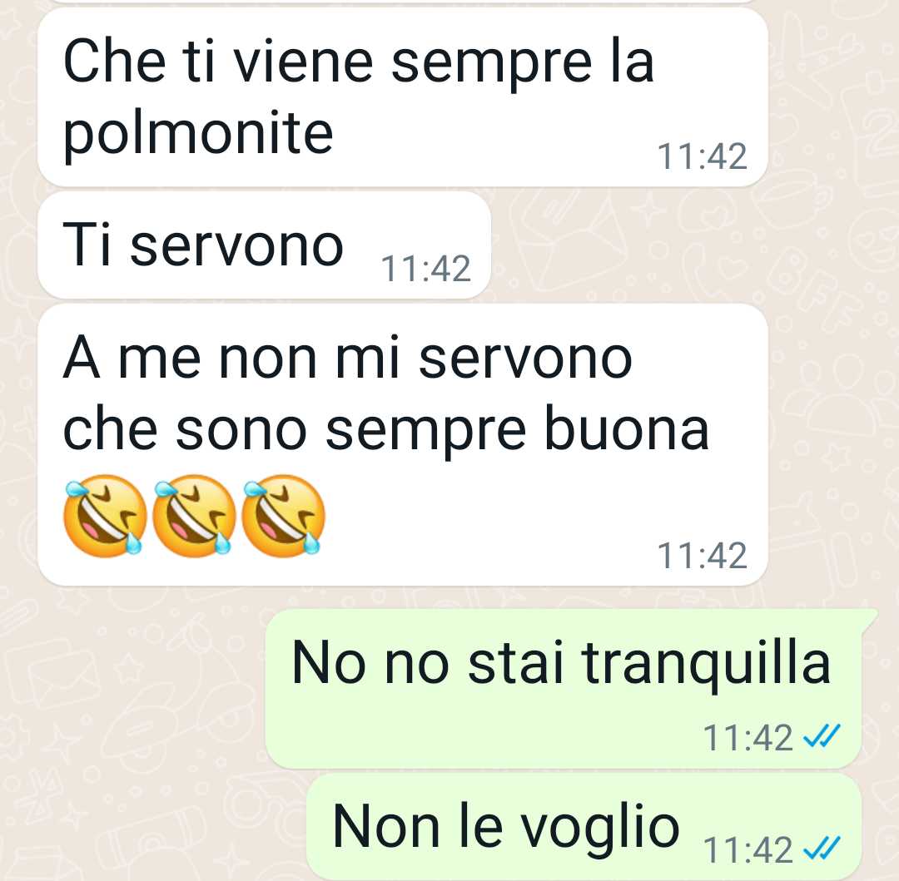The height and width of the screenshot is (881, 899).
Task: Click timestamp 11:42 beside 'Ti servono'
Action: click(x=425, y=268)
